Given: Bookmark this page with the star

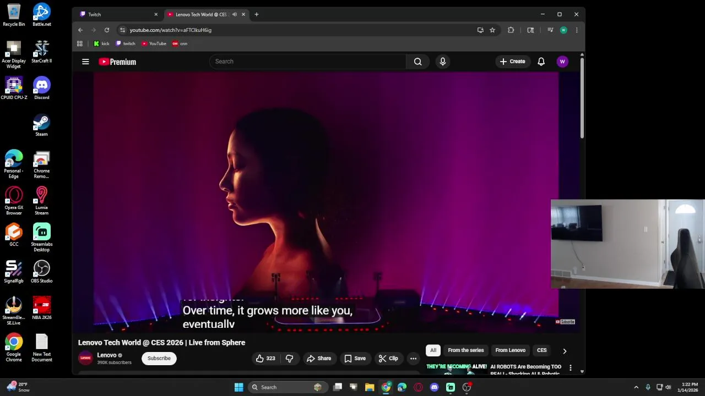Looking at the screenshot, I should [x=492, y=30].
